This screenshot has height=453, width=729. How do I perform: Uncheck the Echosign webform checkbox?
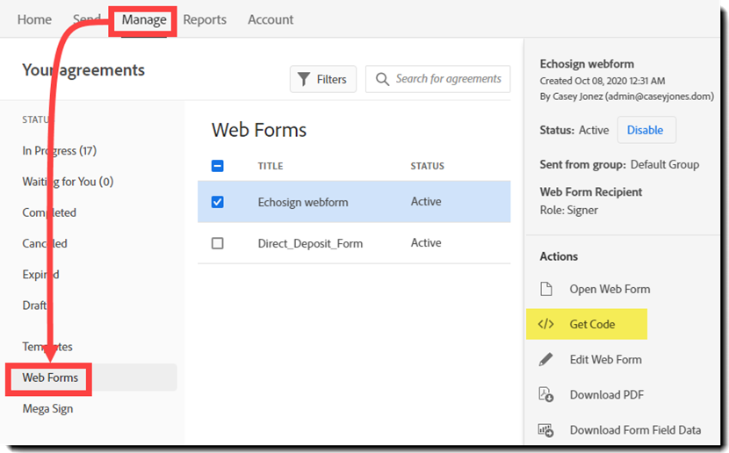218,202
